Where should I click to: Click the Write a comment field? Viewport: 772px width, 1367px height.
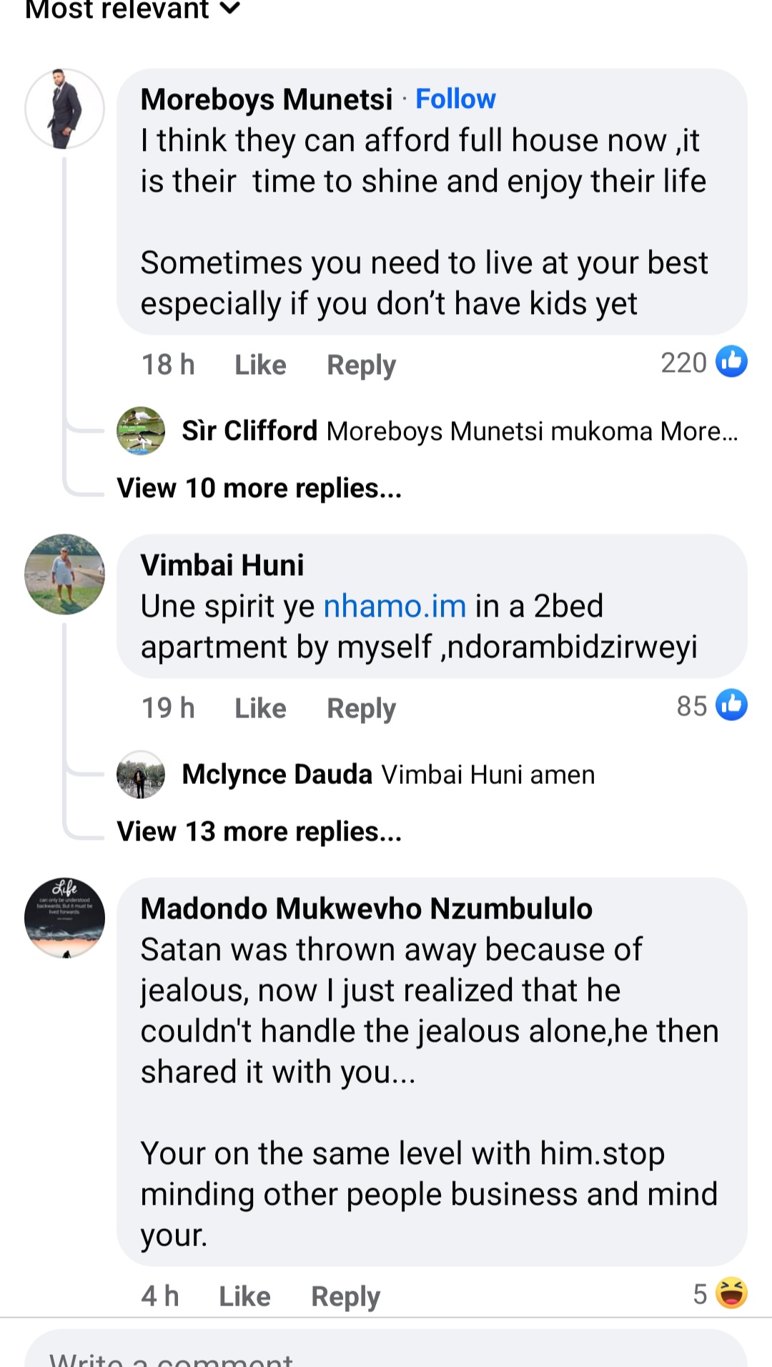click(x=386, y=1352)
